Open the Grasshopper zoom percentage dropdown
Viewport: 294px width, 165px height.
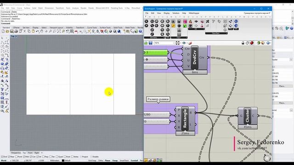174,43
